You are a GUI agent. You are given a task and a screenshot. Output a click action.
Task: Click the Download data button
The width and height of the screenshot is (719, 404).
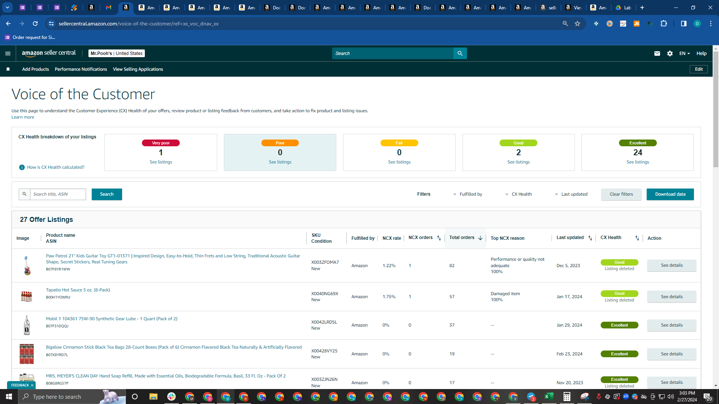(670, 194)
